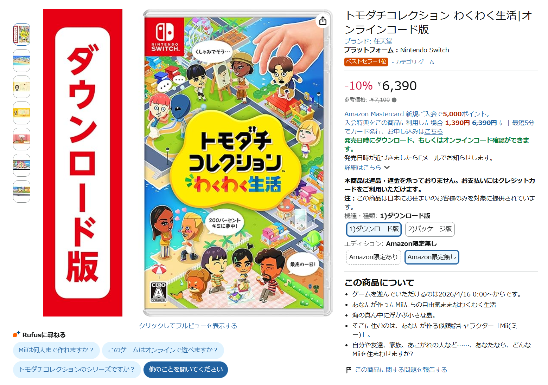Click the カテゴリ ゲーム bestseller link
Viewport: 548px width, 385px height.
415,62
